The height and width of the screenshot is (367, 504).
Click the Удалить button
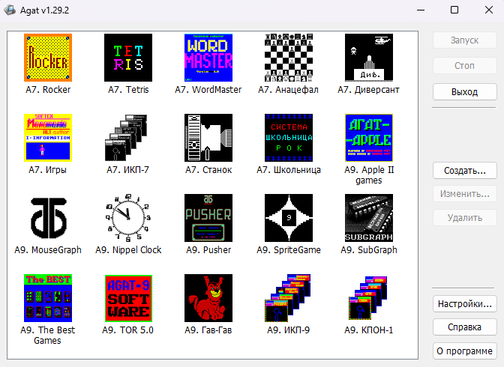tap(464, 218)
